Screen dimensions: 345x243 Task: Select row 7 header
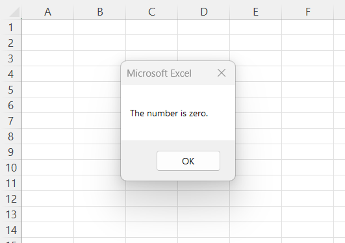point(11,121)
